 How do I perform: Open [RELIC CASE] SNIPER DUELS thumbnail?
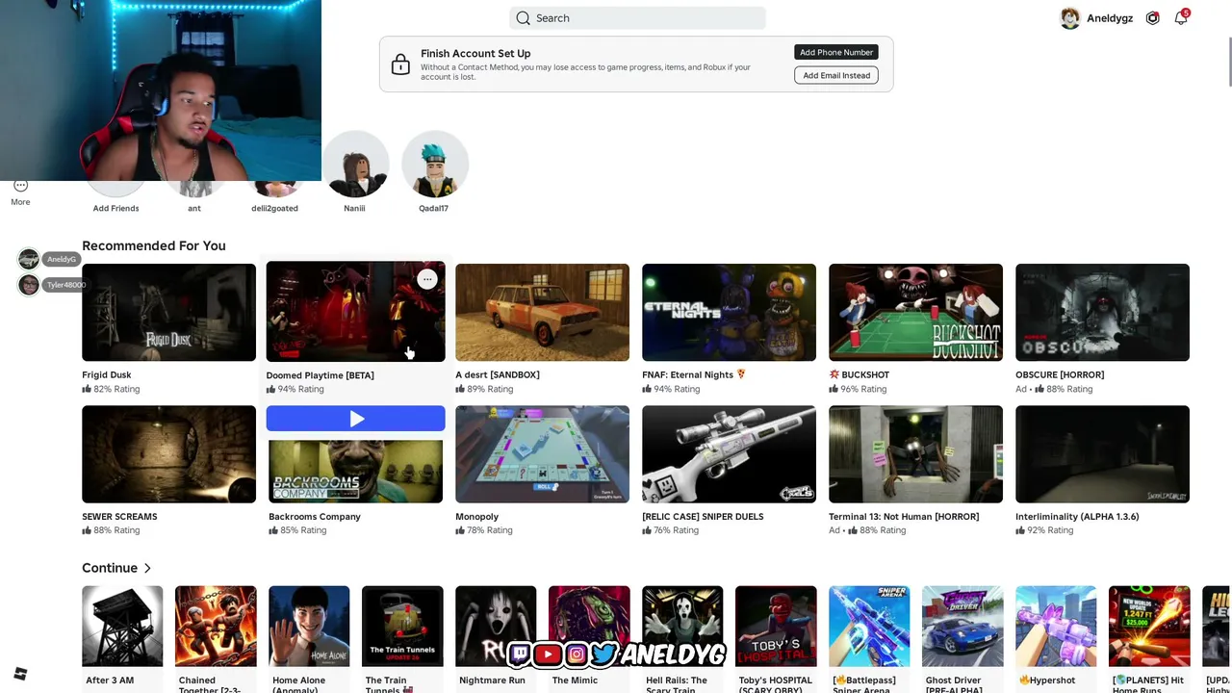click(729, 453)
